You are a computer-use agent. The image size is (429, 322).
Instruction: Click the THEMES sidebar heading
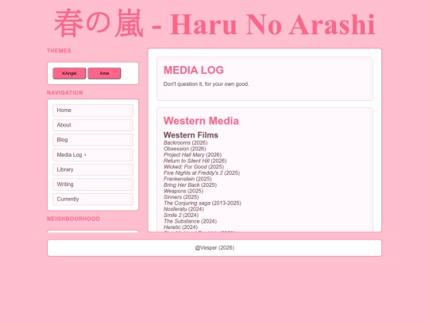coord(59,51)
